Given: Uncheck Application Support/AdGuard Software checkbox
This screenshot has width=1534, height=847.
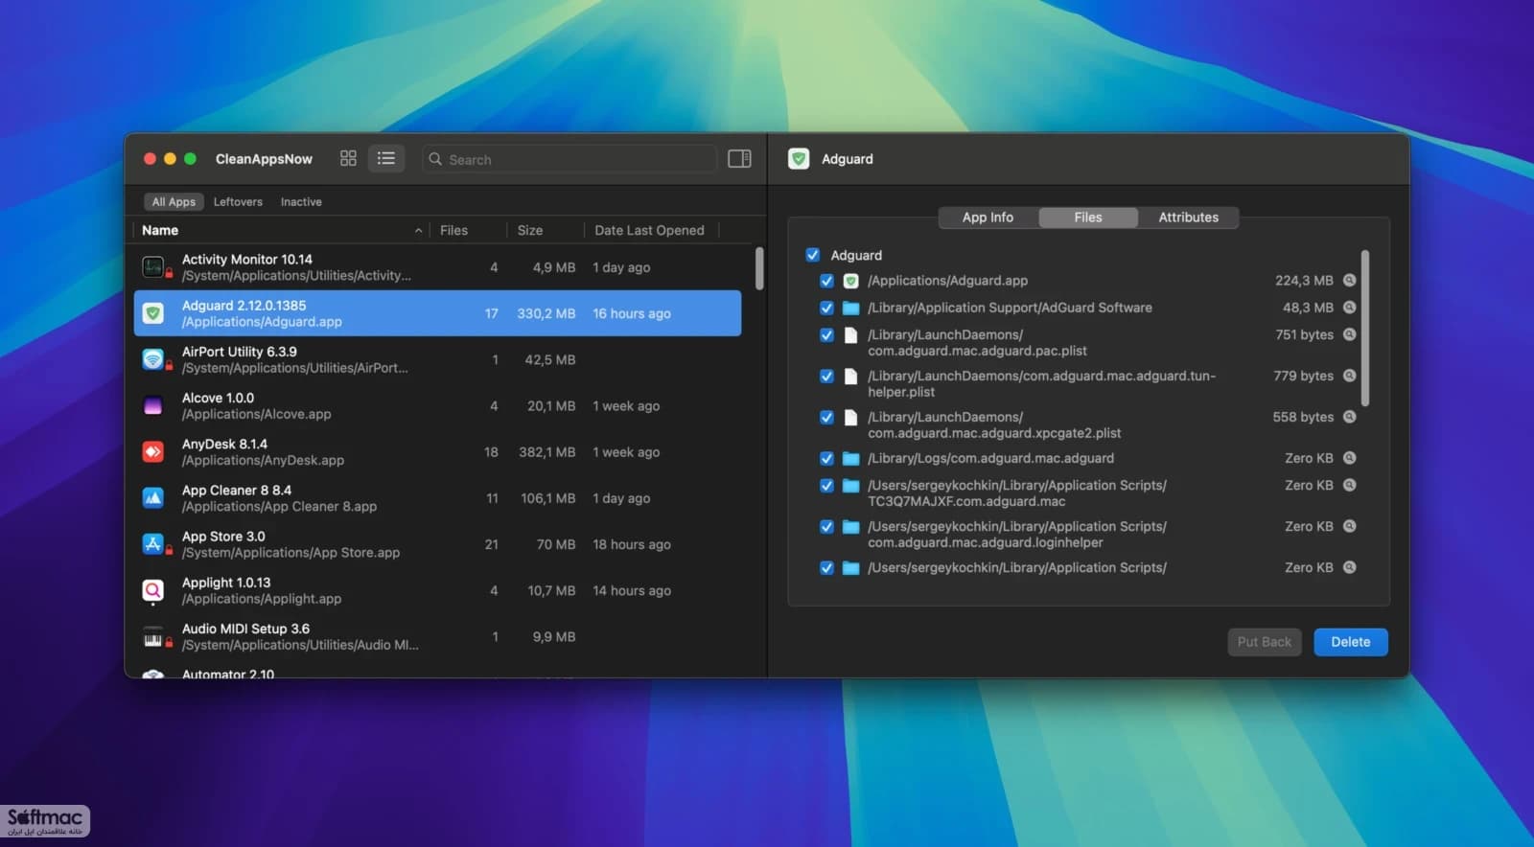Looking at the screenshot, I should 826,308.
